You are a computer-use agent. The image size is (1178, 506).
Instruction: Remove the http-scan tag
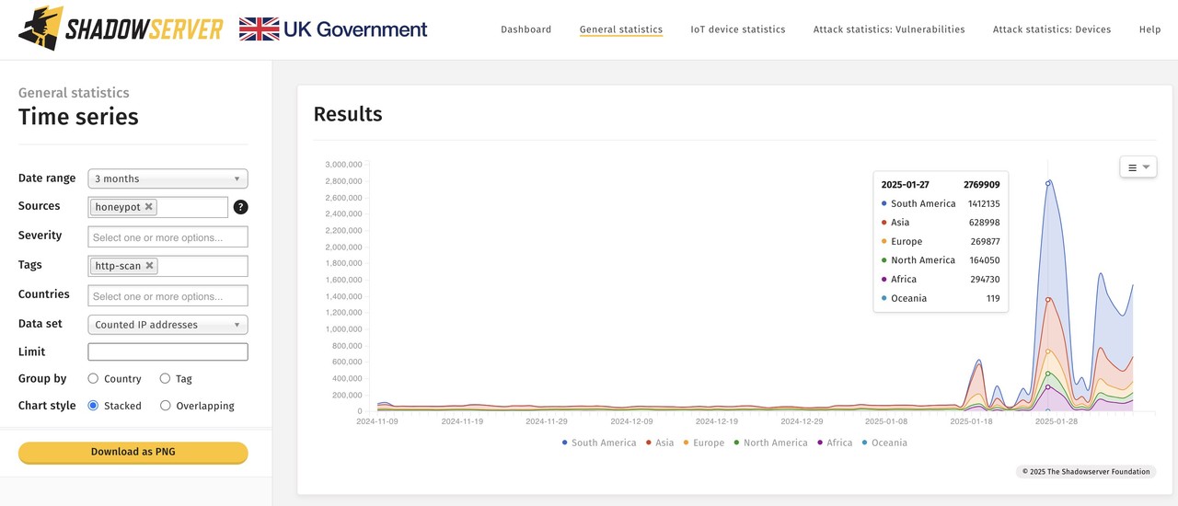(x=150, y=266)
